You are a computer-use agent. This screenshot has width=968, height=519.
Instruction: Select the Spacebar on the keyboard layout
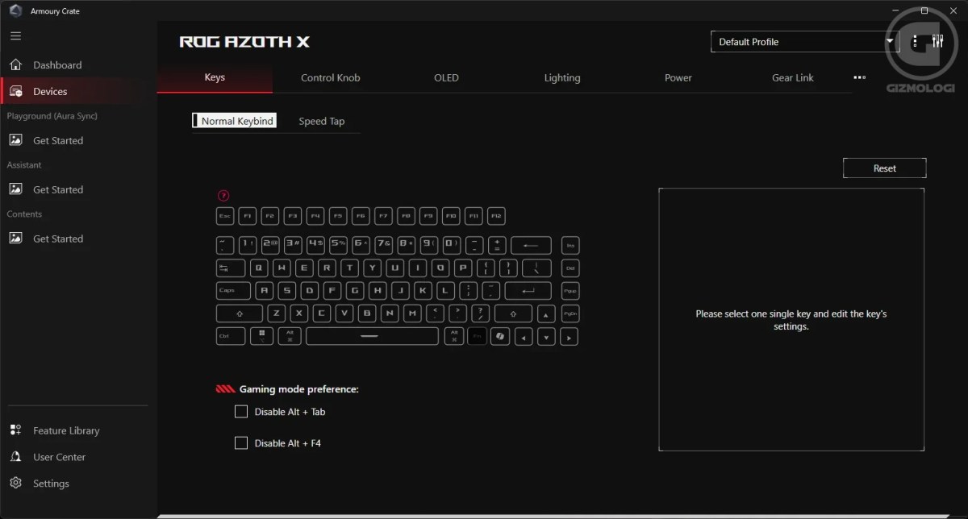(373, 337)
